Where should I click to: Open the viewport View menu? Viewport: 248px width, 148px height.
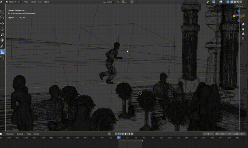click(26, 2)
